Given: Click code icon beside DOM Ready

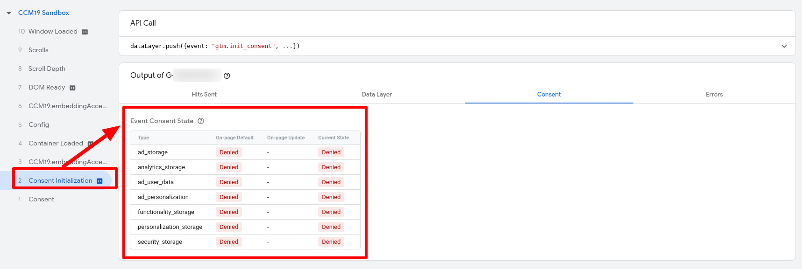Looking at the screenshot, I should [72, 88].
